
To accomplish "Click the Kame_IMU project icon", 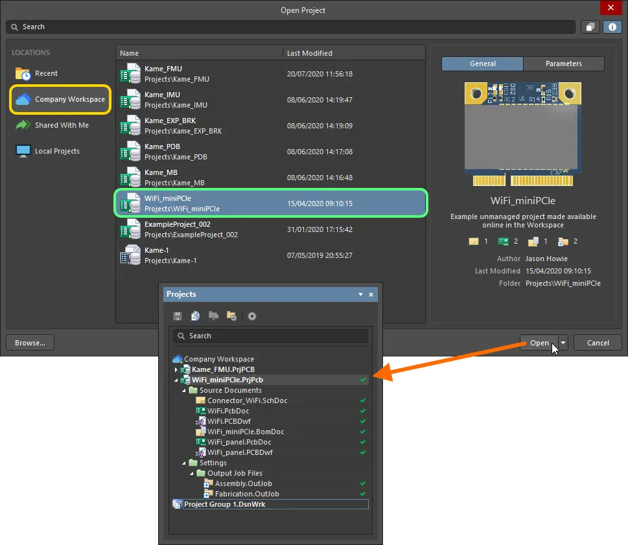I will [130, 100].
